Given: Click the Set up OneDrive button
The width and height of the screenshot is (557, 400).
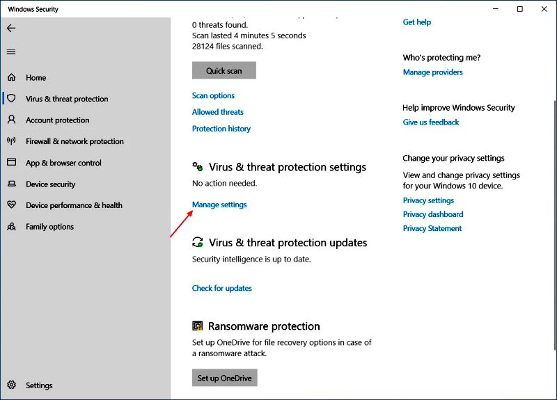Looking at the screenshot, I should click(x=224, y=378).
